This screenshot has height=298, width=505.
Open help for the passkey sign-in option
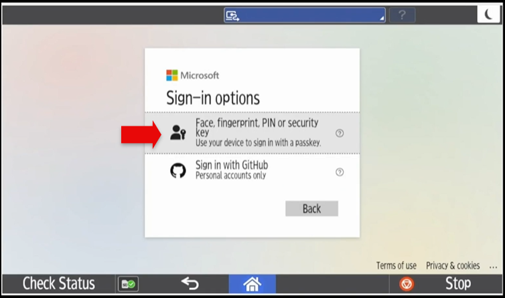point(340,133)
